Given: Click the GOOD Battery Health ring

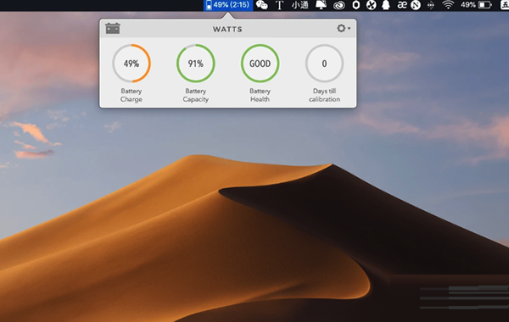Looking at the screenshot, I should 260,64.
